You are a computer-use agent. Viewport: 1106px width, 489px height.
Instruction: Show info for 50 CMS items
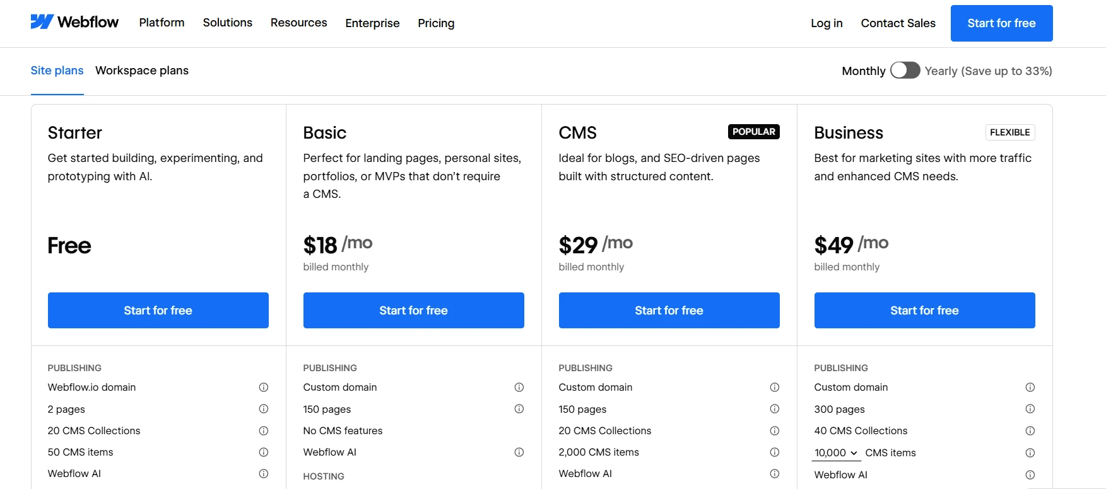coord(264,452)
